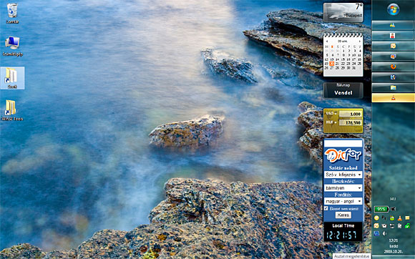This screenshot has height=259, width=415.
Task: Click the 95% battery indicator in tray
Action: pyautogui.click(x=381, y=209)
